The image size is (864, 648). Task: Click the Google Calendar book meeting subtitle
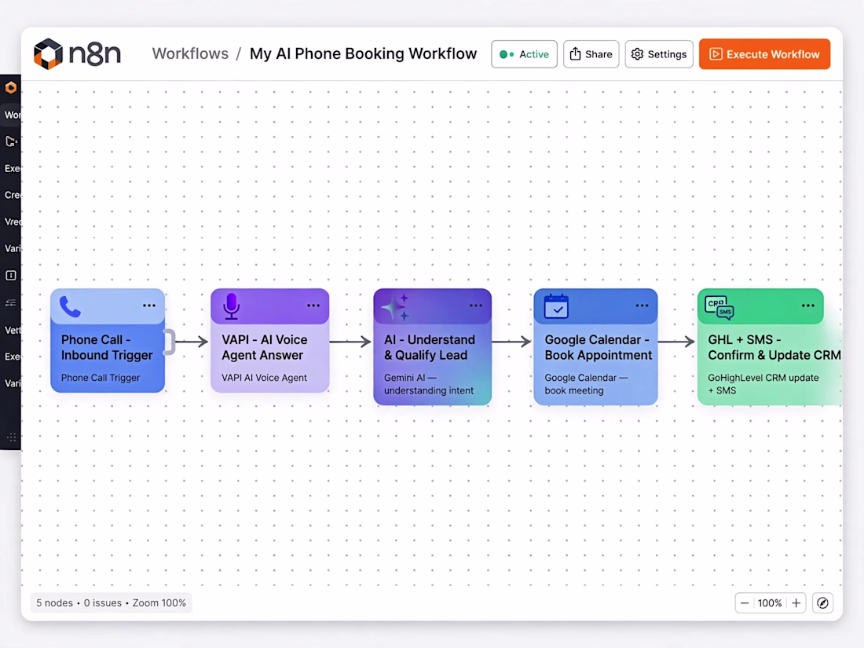tap(586, 384)
